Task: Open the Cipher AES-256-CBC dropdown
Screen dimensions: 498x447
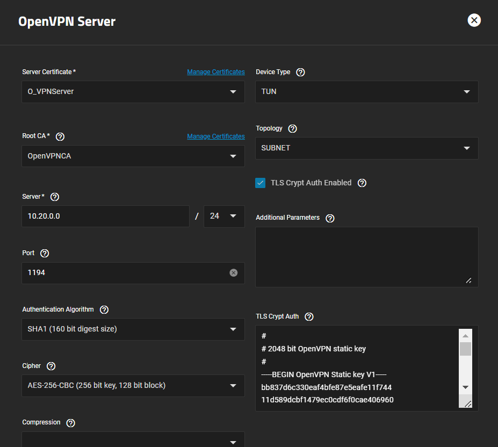Action: click(x=133, y=386)
